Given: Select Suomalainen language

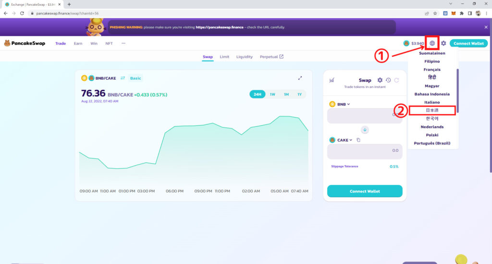Looking at the screenshot, I should click(432, 53).
